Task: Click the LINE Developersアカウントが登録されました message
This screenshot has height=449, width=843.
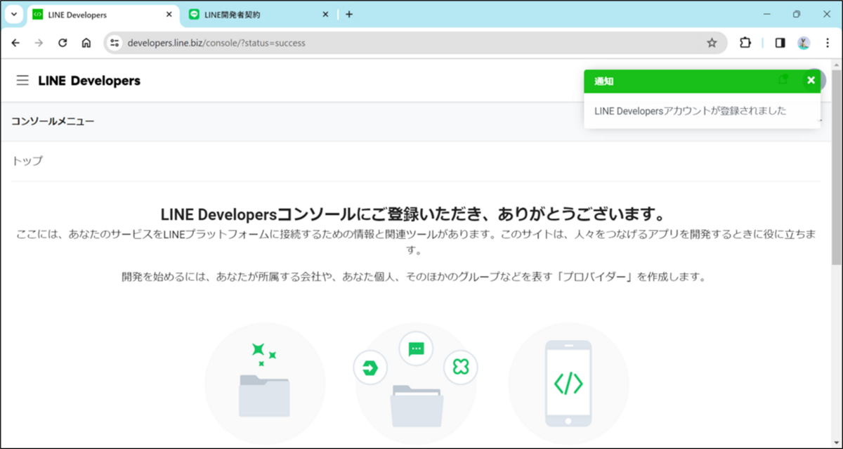Action: [x=691, y=111]
